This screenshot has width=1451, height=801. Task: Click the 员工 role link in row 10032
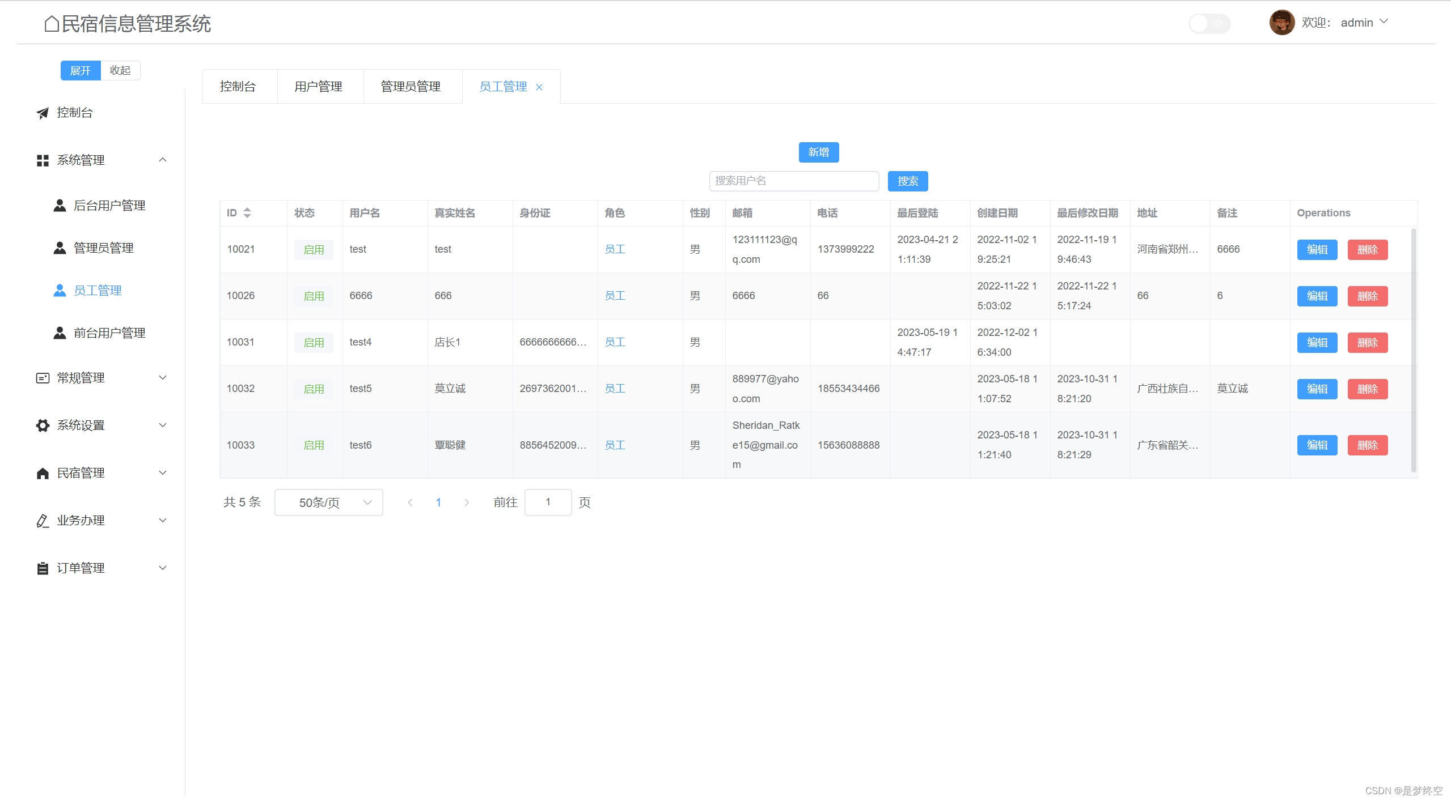(615, 389)
